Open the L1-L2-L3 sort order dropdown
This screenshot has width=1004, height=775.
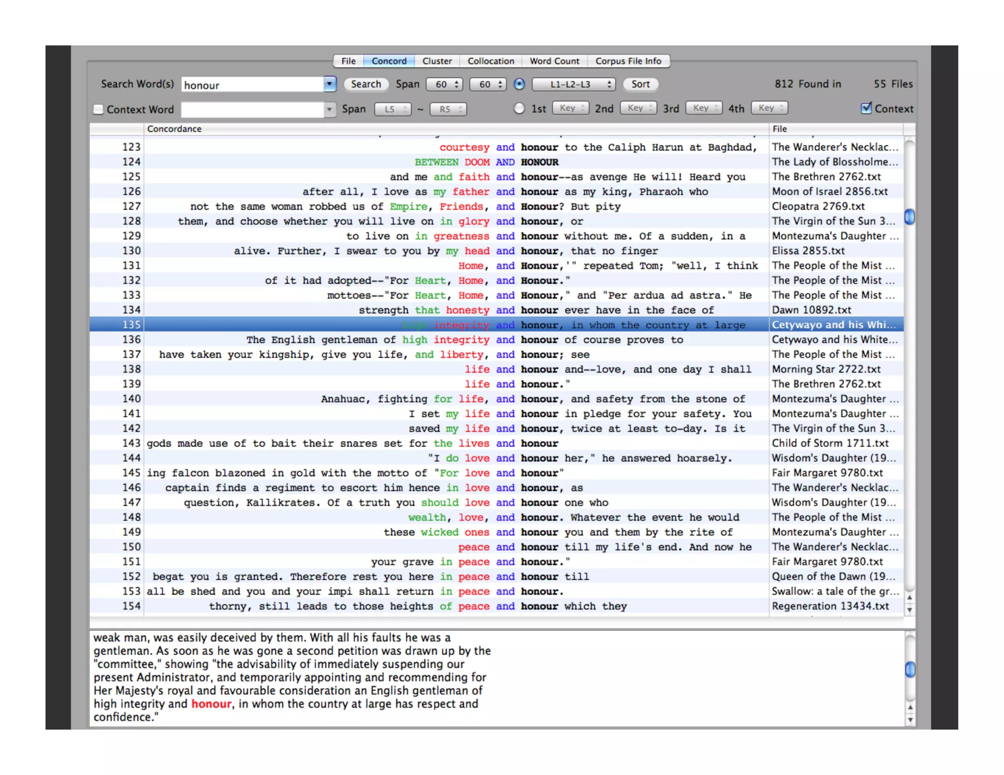pos(574,84)
